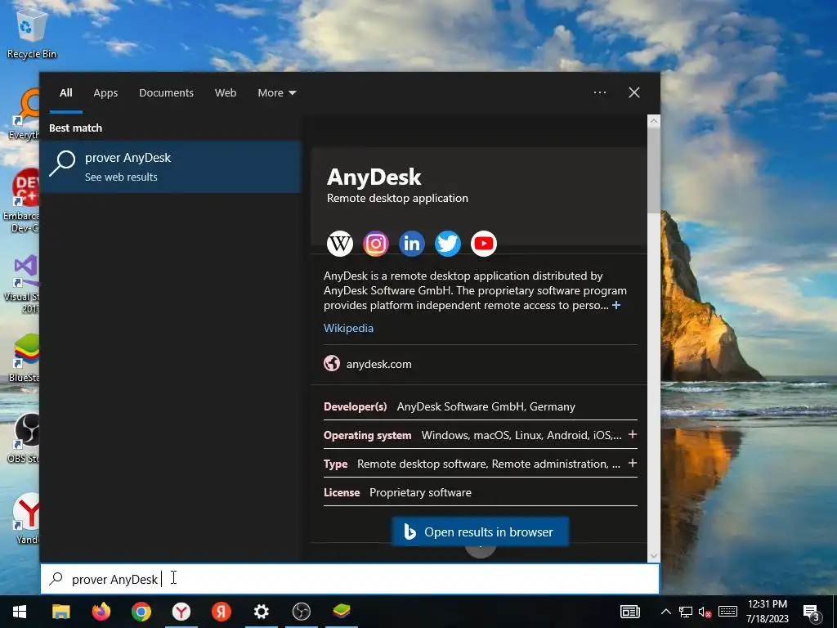Switch to the Documents search tab
This screenshot has height=628, width=837.
click(x=167, y=93)
